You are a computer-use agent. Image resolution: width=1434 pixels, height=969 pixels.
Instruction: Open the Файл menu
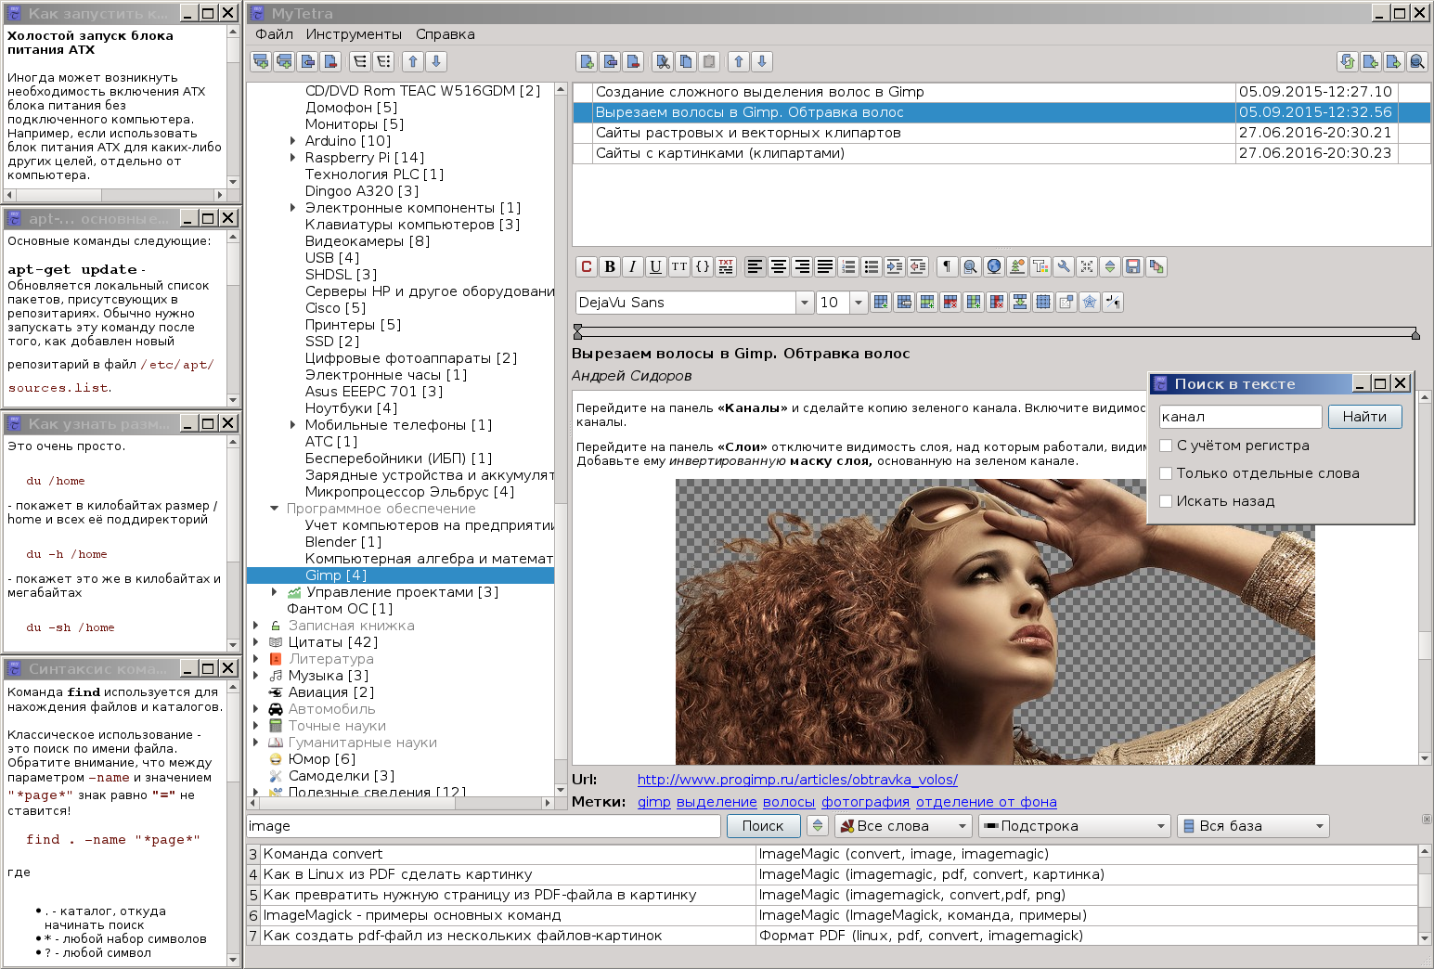[x=274, y=34]
